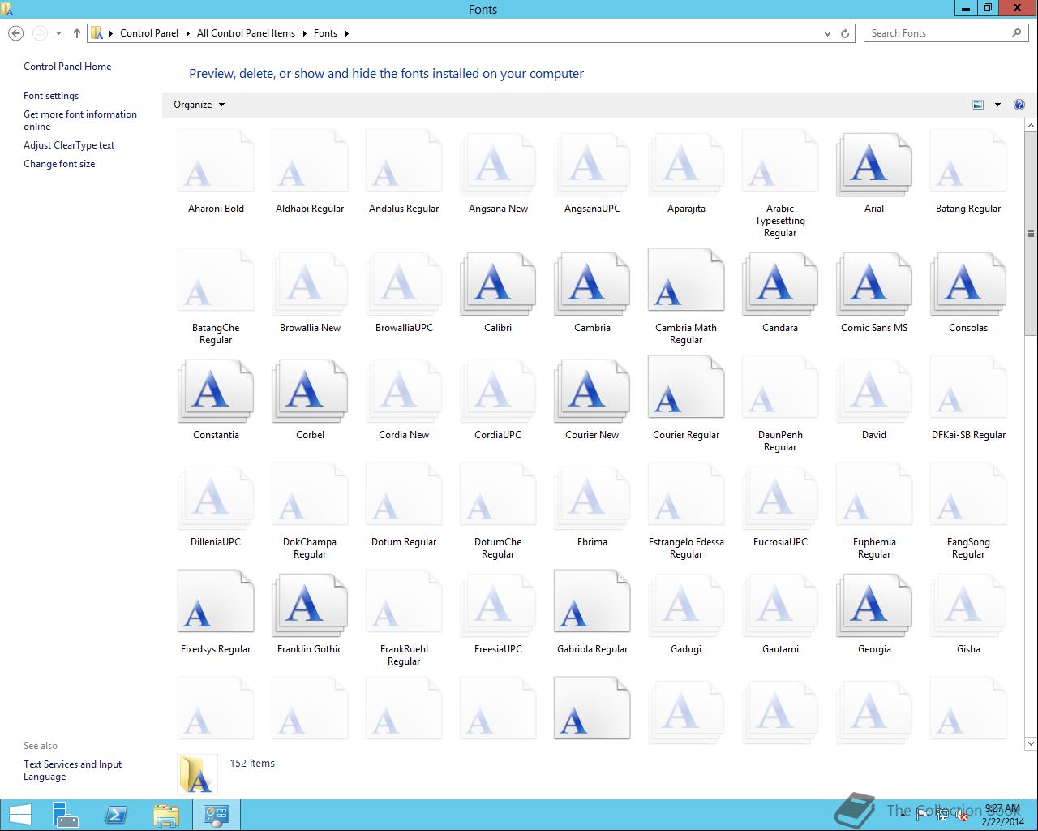1038x831 pixels.
Task: Open Text Services and Input Language link
Action: coord(72,770)
